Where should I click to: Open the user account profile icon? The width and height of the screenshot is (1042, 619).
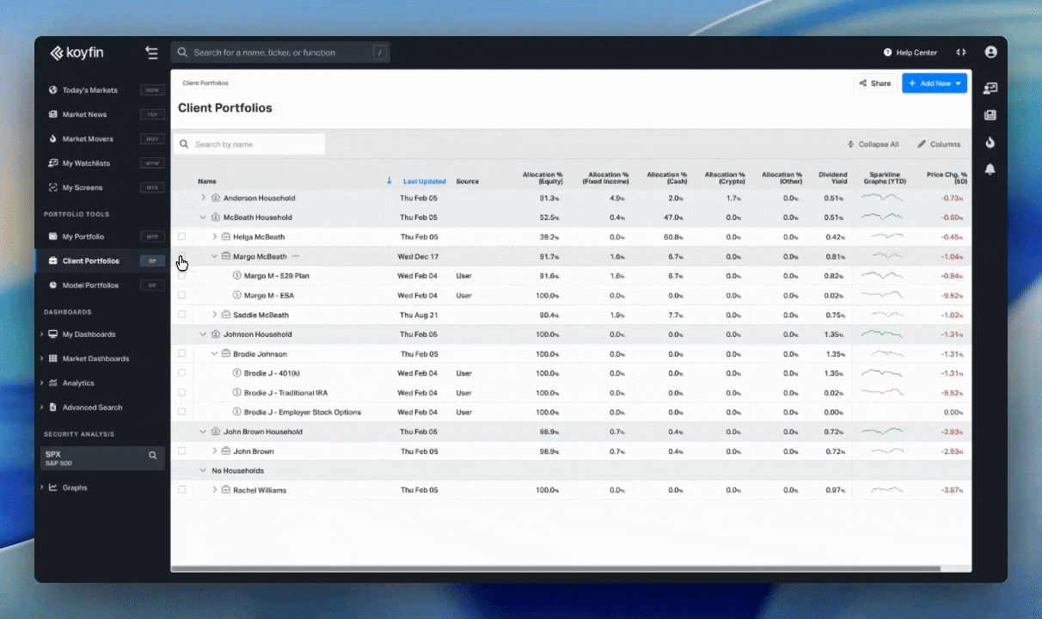click(990, 52)
